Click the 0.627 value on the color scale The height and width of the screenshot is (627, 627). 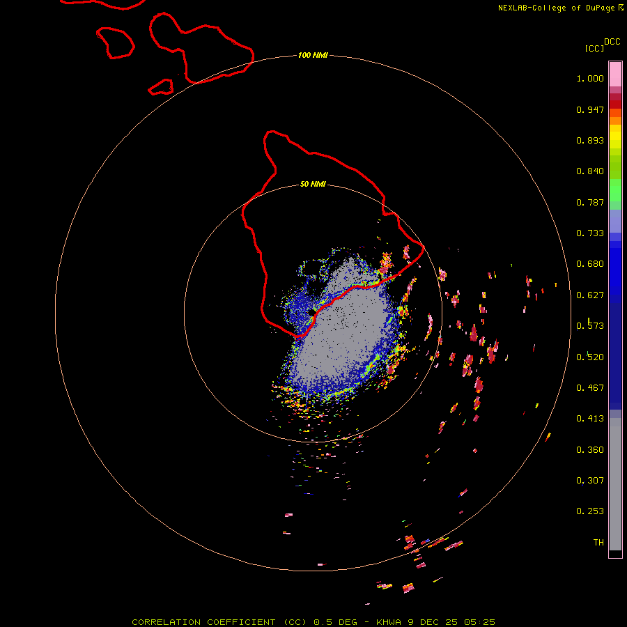590,295
